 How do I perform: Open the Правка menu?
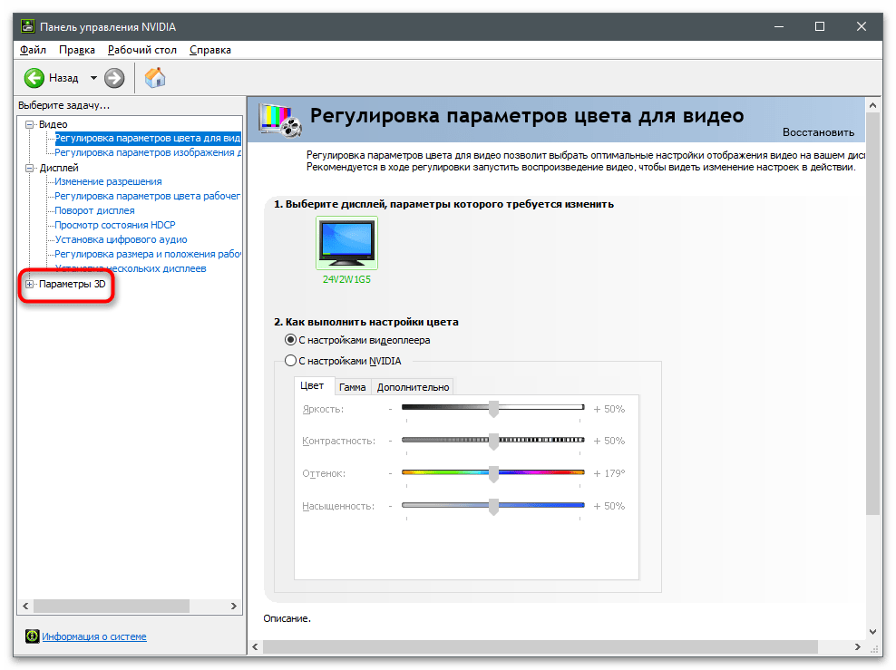tap(76, 50)
